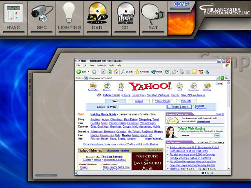Open the Help menu

118,65
